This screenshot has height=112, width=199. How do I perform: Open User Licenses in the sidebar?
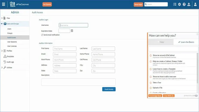[x=12, y=46]
